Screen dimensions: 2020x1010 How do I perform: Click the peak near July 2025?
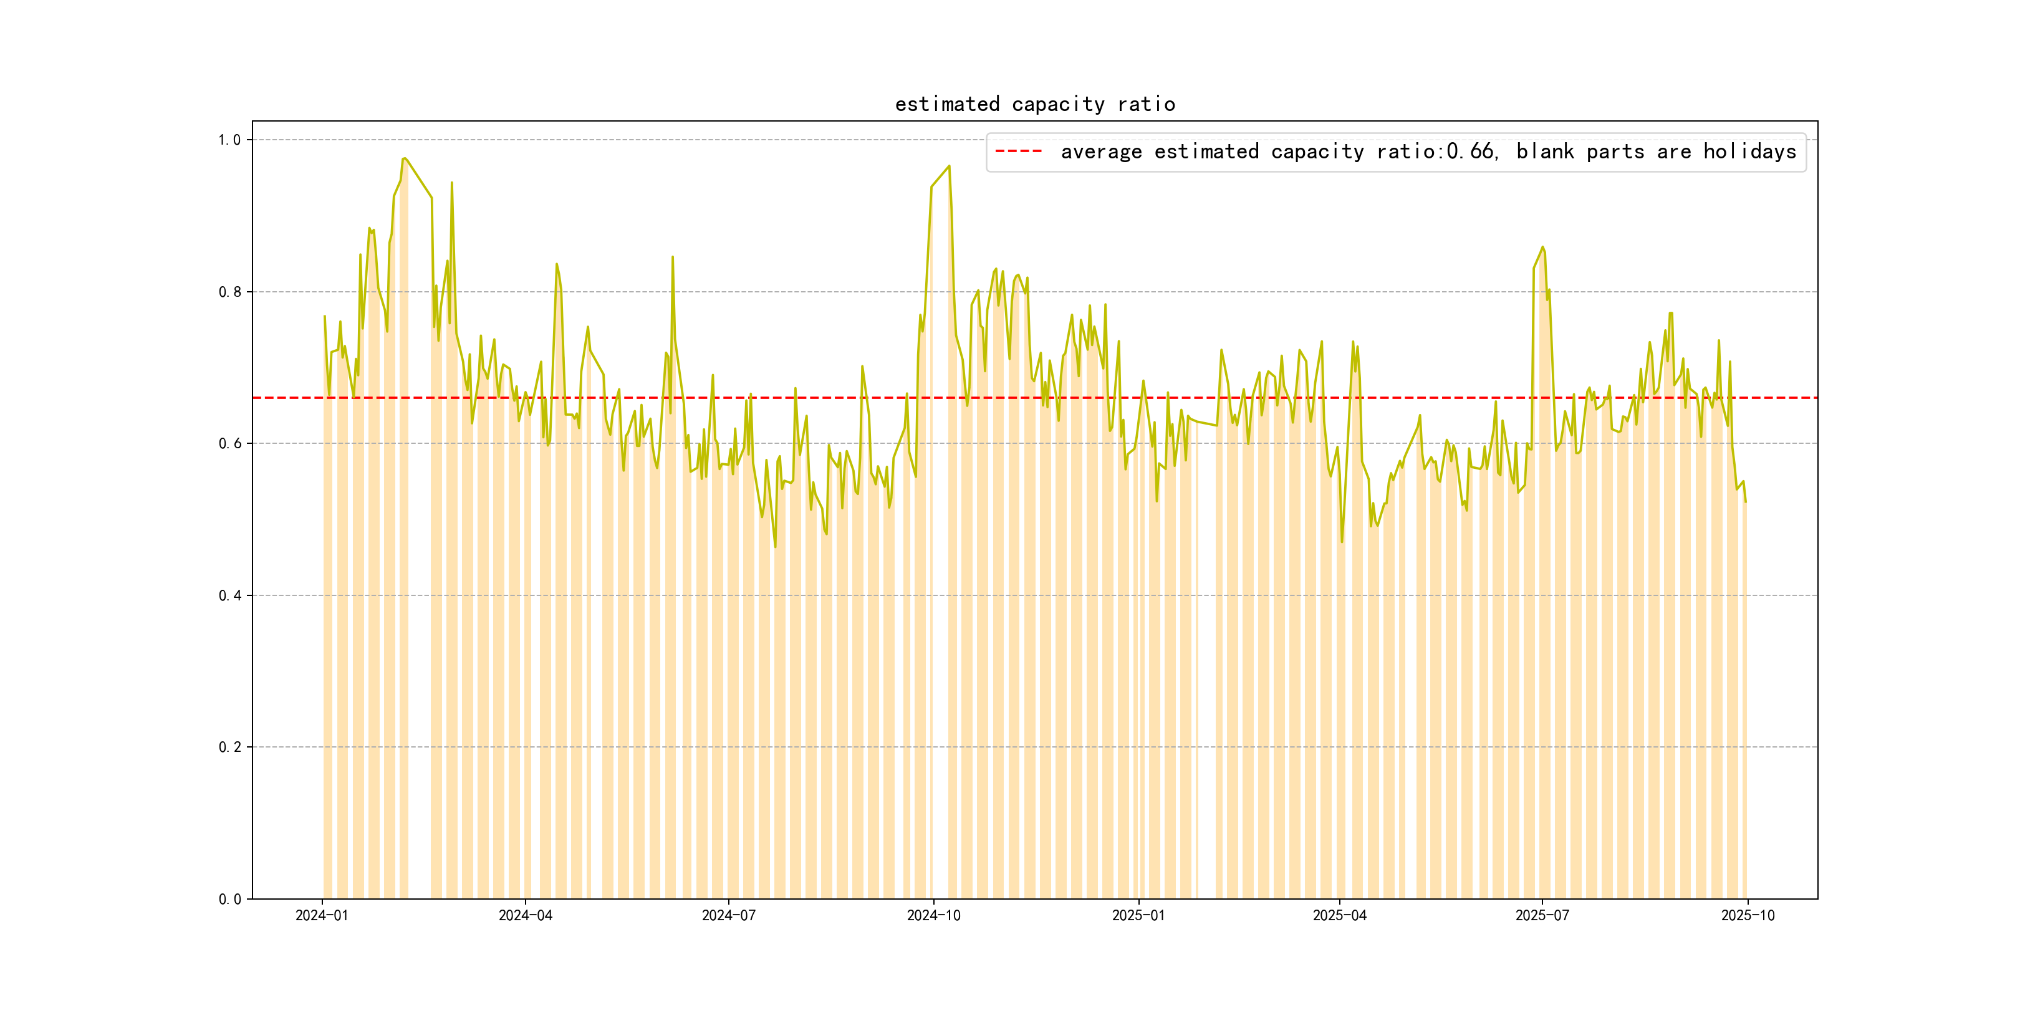(x=1542, y=248)
